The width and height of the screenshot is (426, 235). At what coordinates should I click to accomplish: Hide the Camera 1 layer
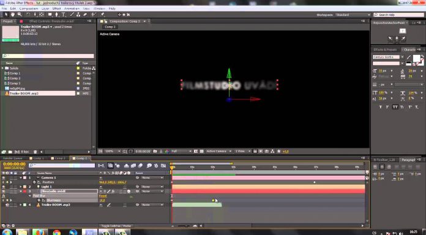pyautogui.click(x=4, y=178)
